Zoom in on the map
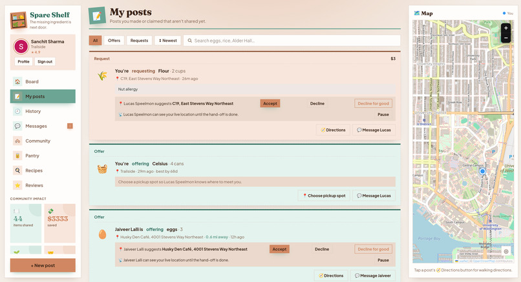The height and width of the screenshot is (282, 521). 505,28
